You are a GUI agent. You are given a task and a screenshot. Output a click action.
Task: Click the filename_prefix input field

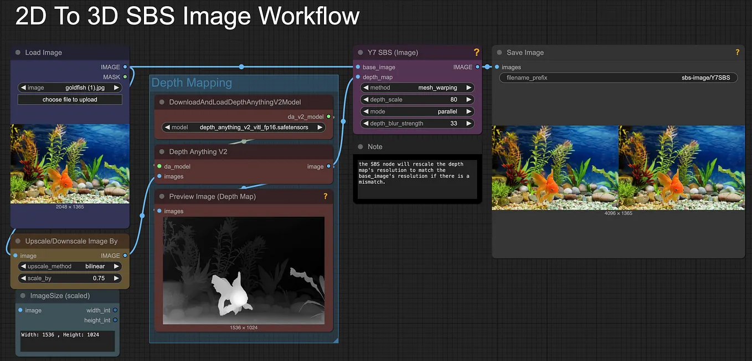[x=619, y=78]
